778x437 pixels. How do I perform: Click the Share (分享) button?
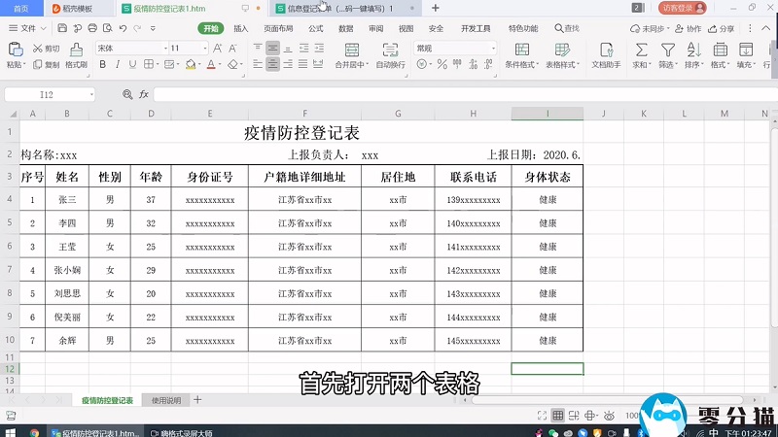(721, 29)
